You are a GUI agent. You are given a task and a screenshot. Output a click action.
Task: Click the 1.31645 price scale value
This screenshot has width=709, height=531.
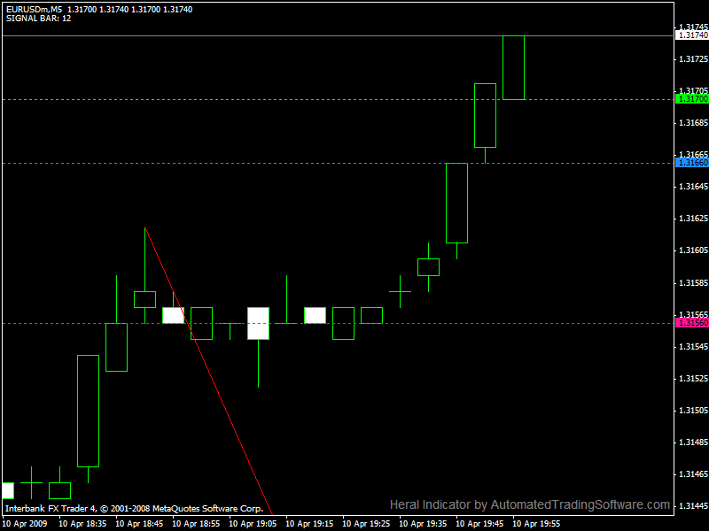(694, 187)
